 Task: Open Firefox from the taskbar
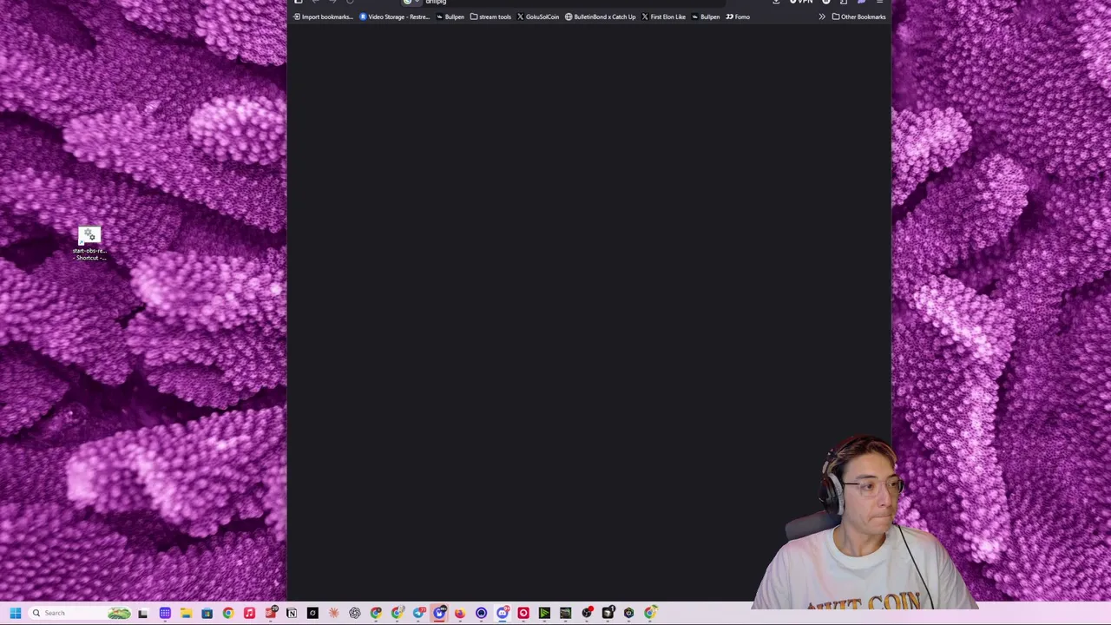point(460,613)
